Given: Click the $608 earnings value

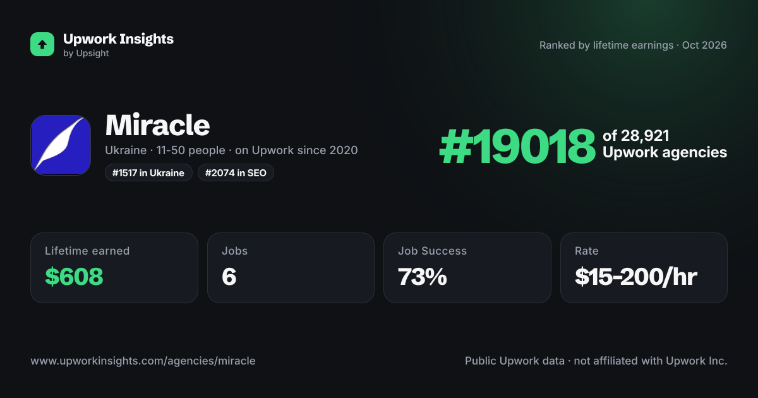Looking at the screenshot, I should pyautogui.click(x=74, y=277).
